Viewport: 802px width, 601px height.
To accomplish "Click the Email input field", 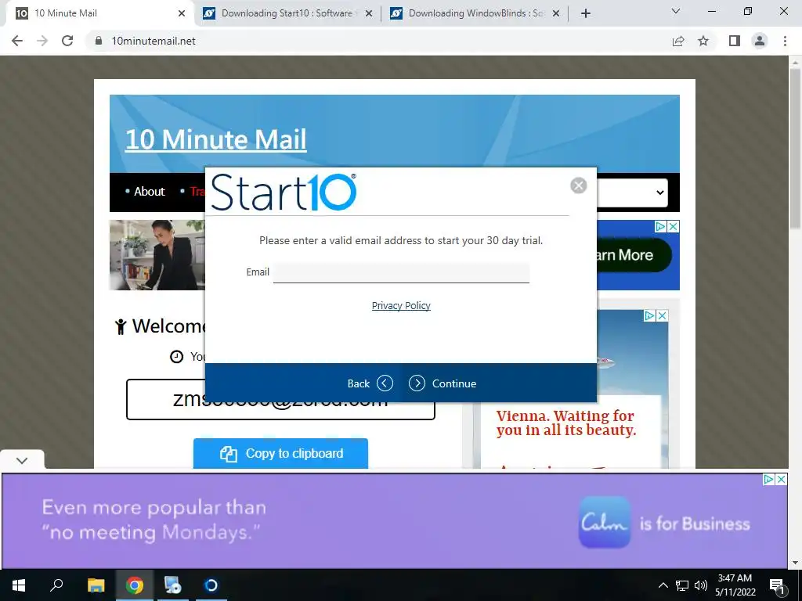I will (401, 272).
